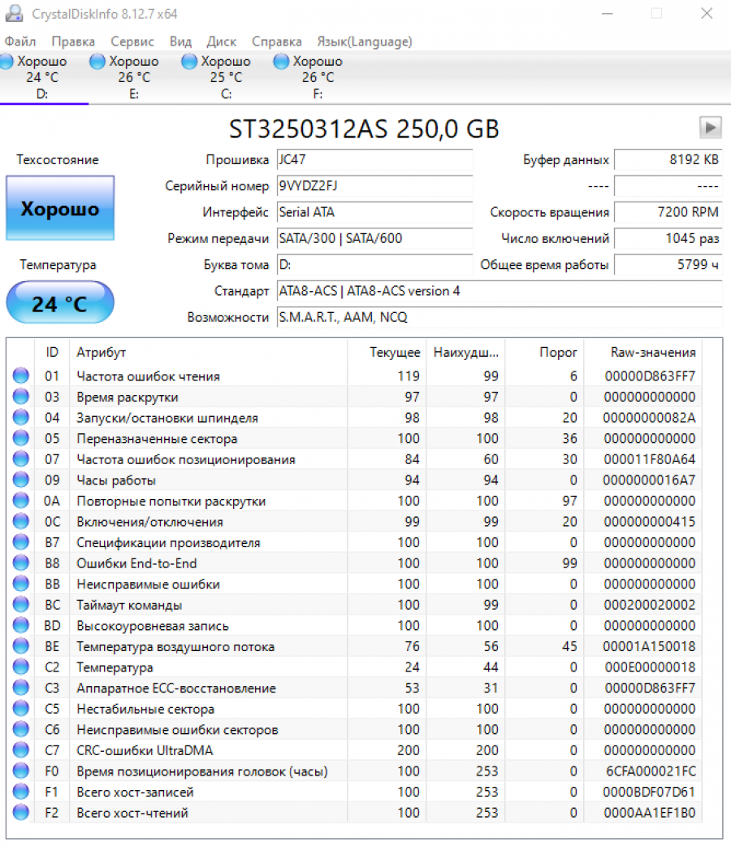Click status orb for CRC-ошибки UltraDMA row
Screen dimensions: 731x847
[20, 750]
